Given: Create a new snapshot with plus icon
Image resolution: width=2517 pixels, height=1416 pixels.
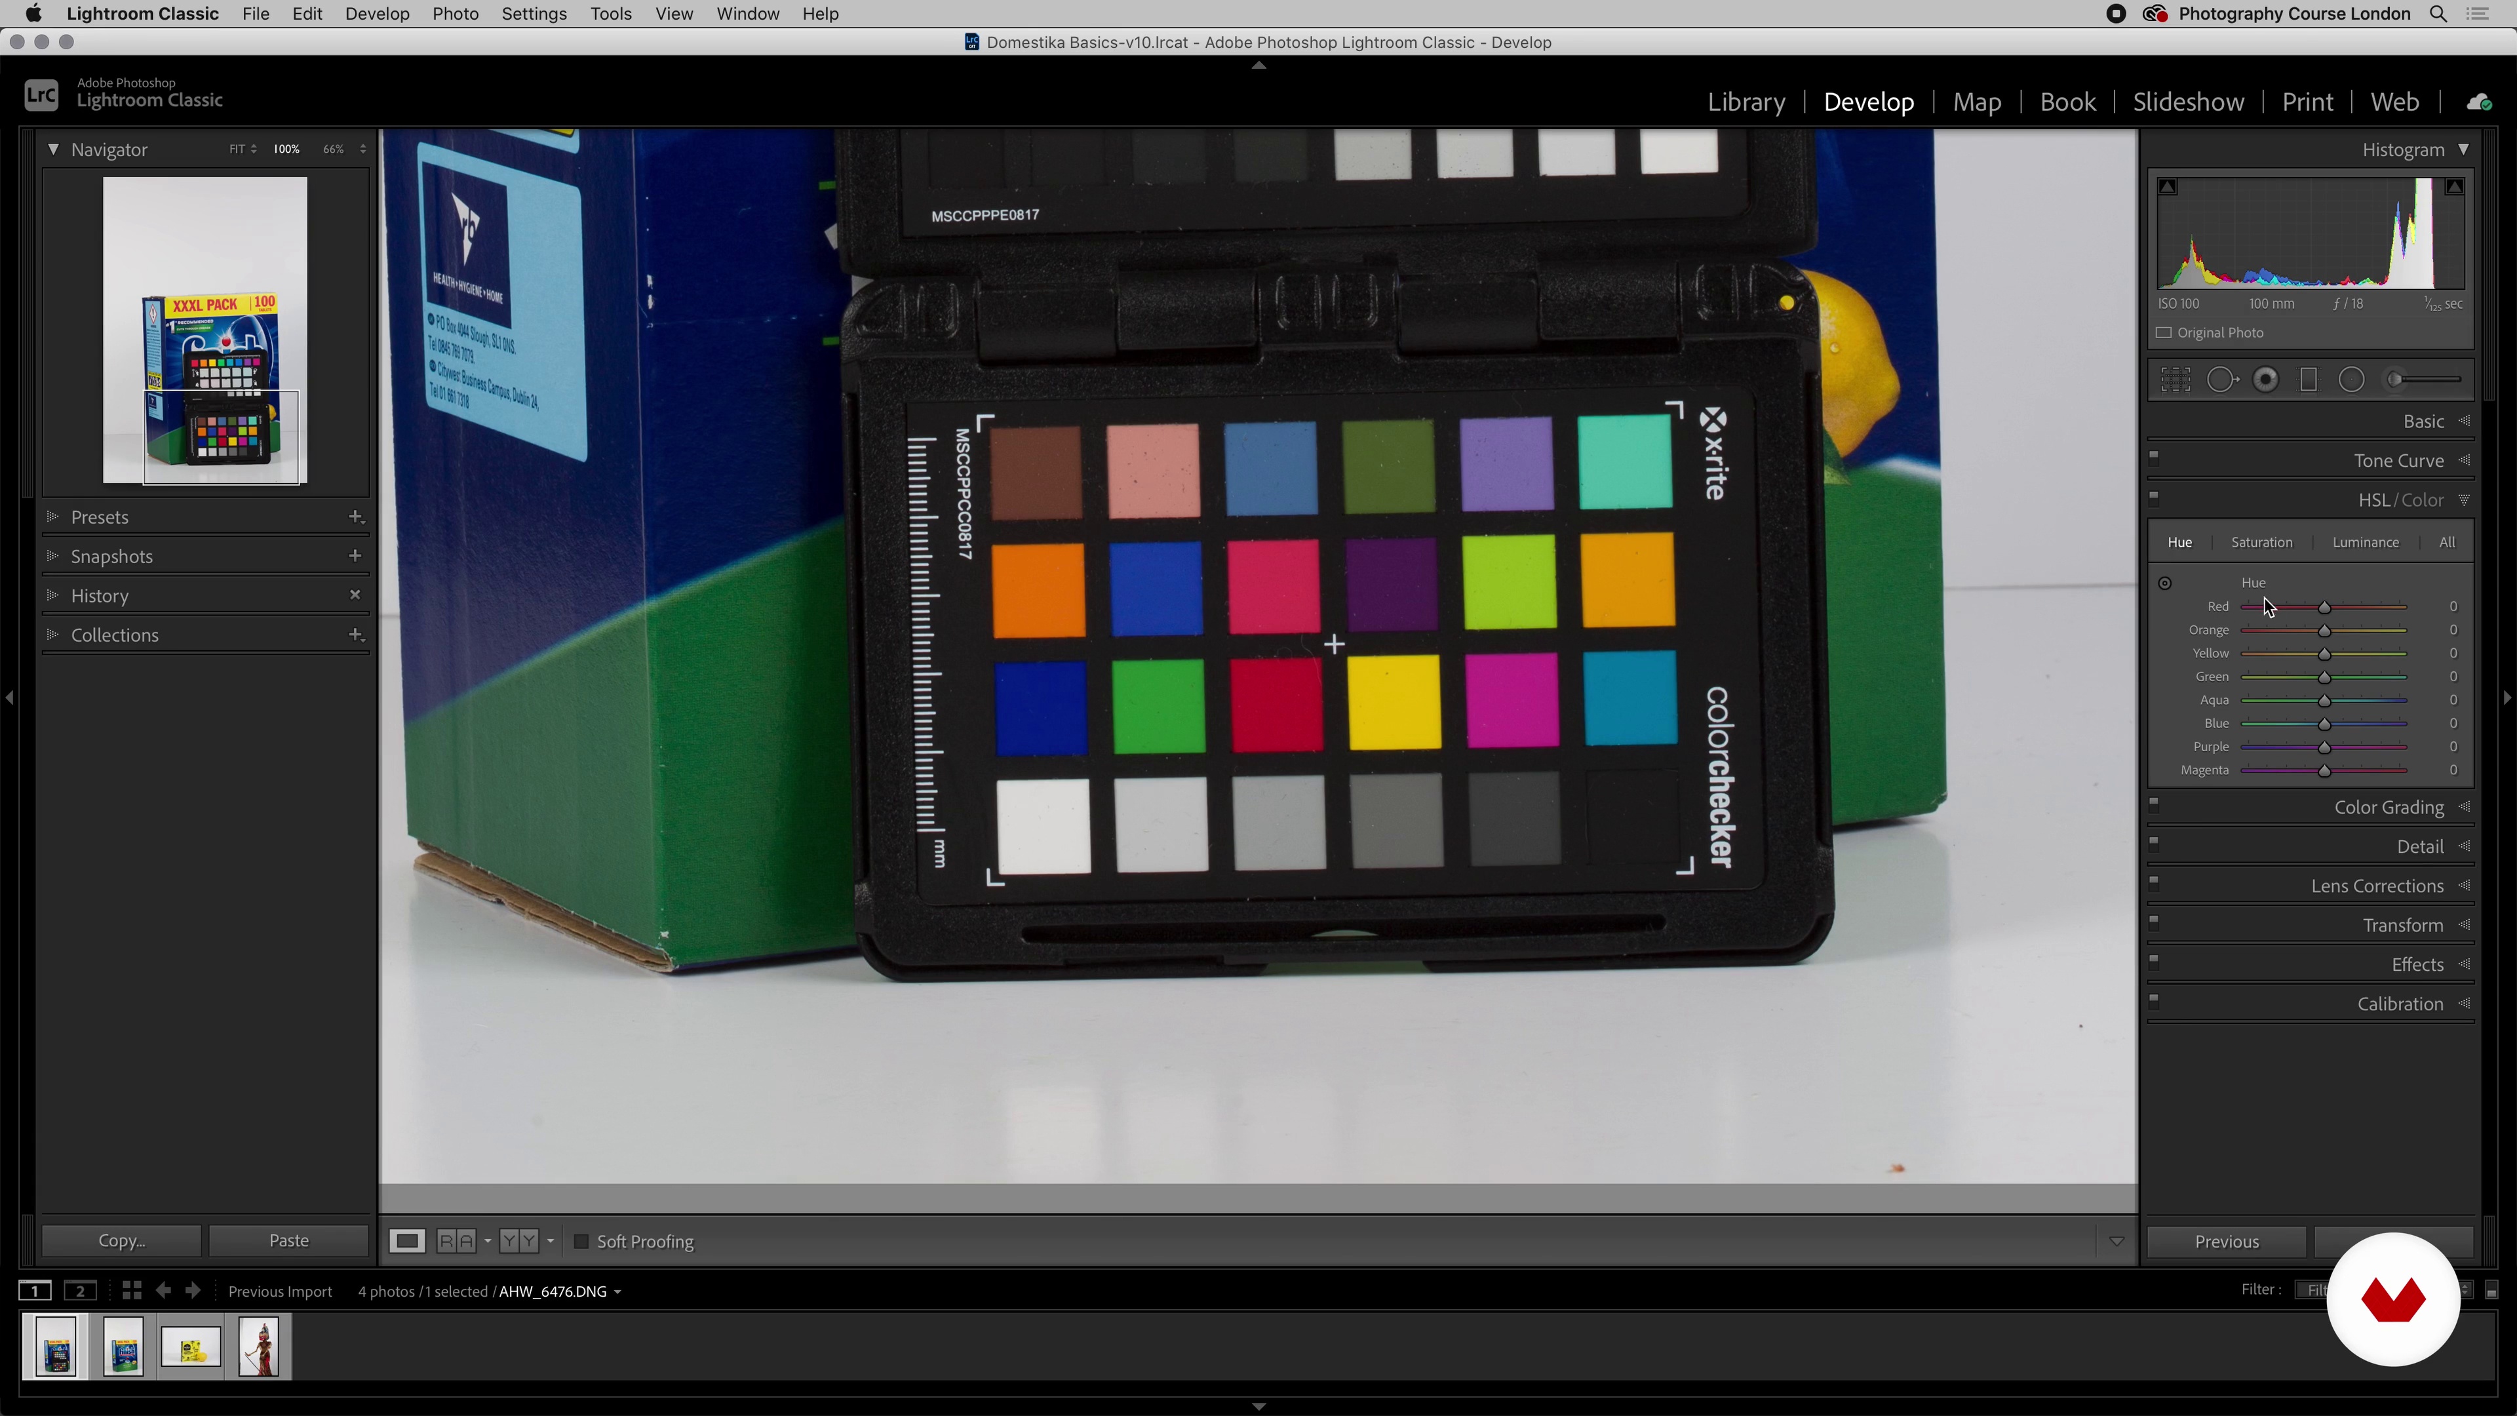Looking at the screenshot, I should pyautogui.click(x=356, y=556).
